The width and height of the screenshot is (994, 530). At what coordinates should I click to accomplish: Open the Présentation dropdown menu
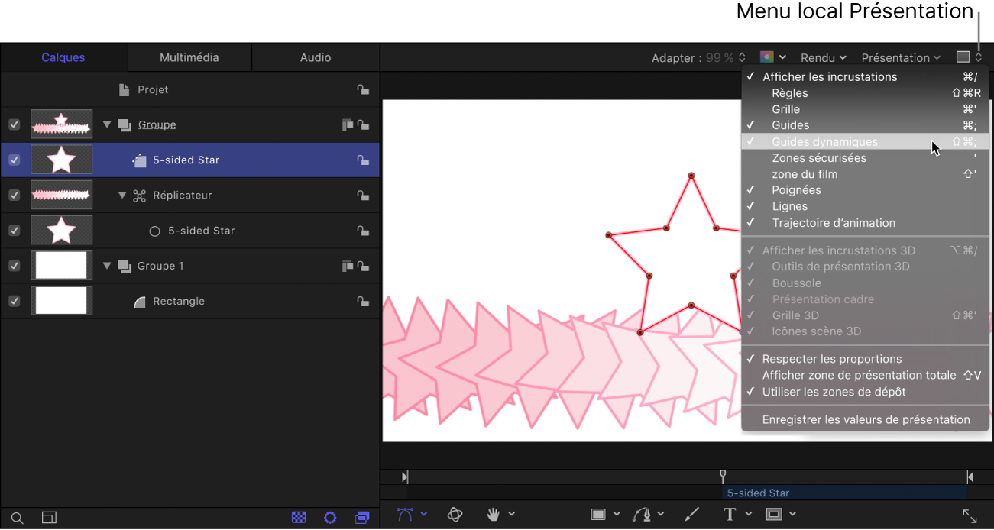(x=900, y=58)
